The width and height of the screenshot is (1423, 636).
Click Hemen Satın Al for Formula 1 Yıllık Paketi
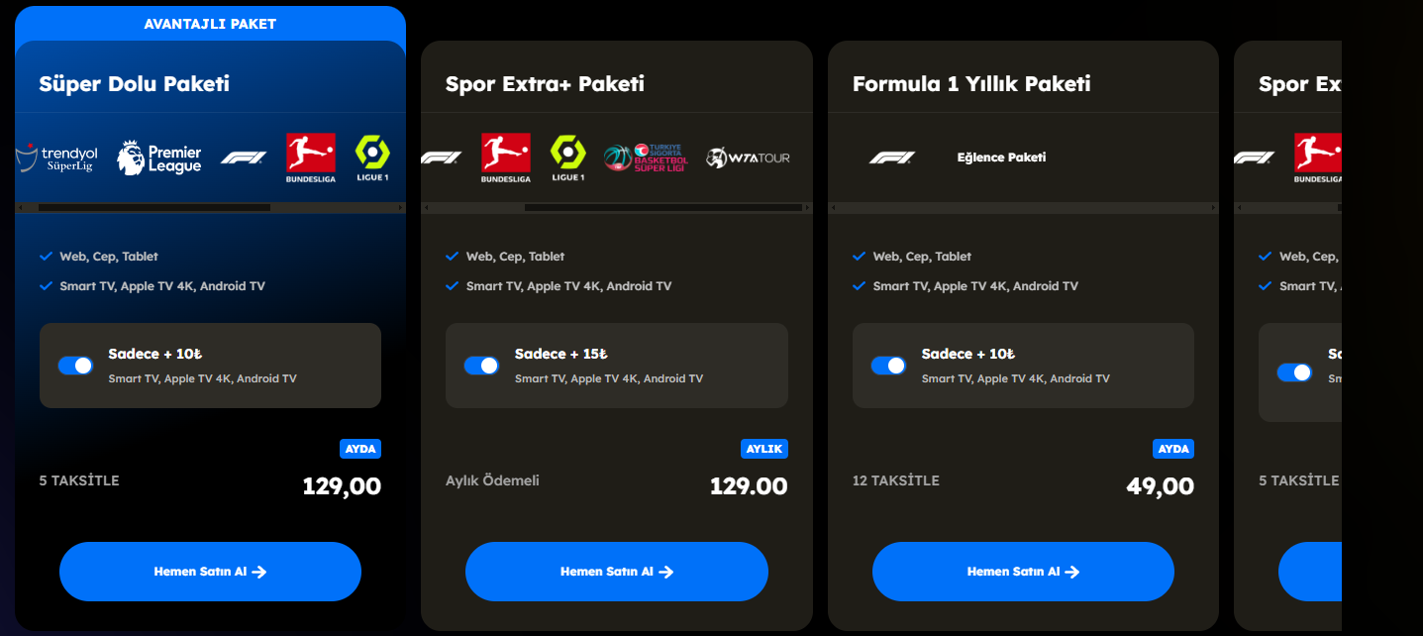[x=1023, y=572]
